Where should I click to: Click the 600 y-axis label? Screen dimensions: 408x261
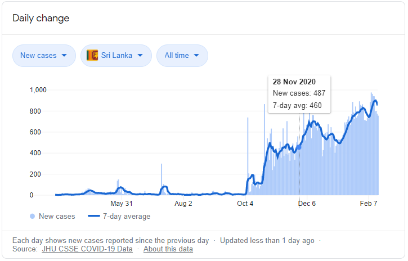click(35, 132)
